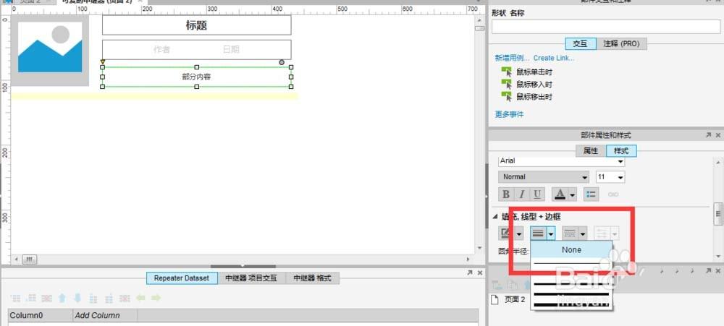Screen dimensions: 724x326
Task: Open the 中继器 项目交互 tab
Action: [x=251, y=278]
